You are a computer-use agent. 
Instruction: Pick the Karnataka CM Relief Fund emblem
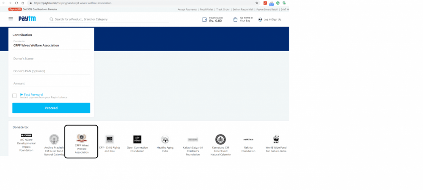(220, 139)
